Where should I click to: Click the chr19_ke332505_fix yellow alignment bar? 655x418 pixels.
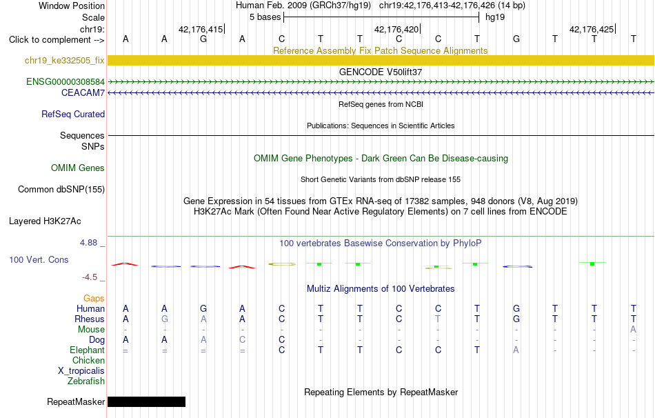click(381, 60)
